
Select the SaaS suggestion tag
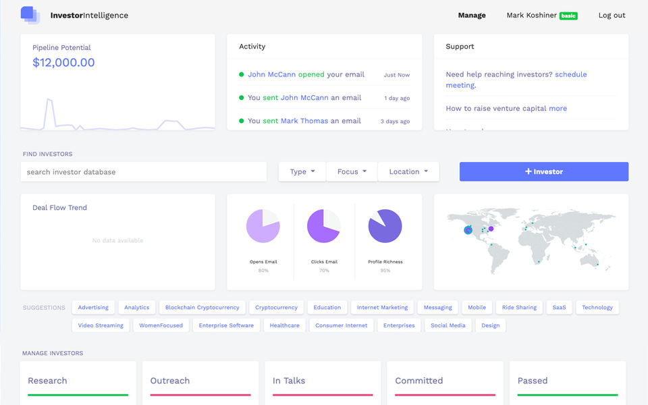point(559,308)
